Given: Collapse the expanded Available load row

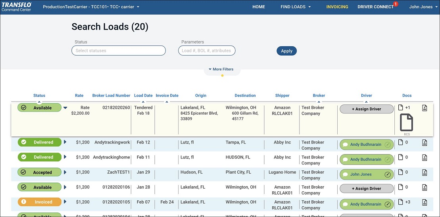Looking at the screenshot, I should click(x=65, y=108).
